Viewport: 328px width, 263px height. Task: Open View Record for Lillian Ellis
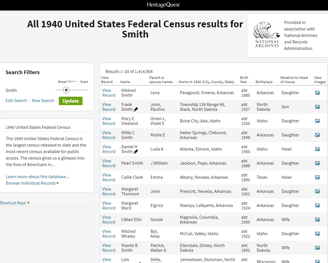108,220
